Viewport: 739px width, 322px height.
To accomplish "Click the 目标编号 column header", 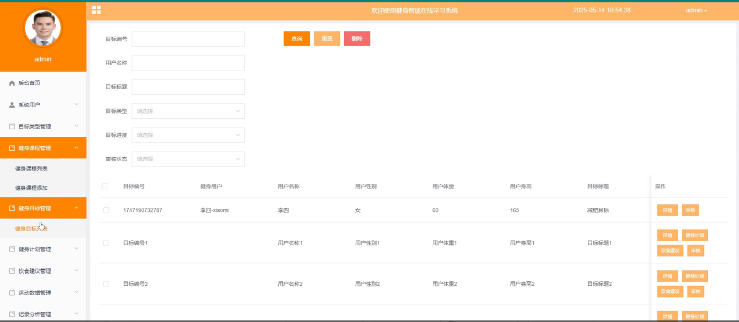I will click(134, 186).
